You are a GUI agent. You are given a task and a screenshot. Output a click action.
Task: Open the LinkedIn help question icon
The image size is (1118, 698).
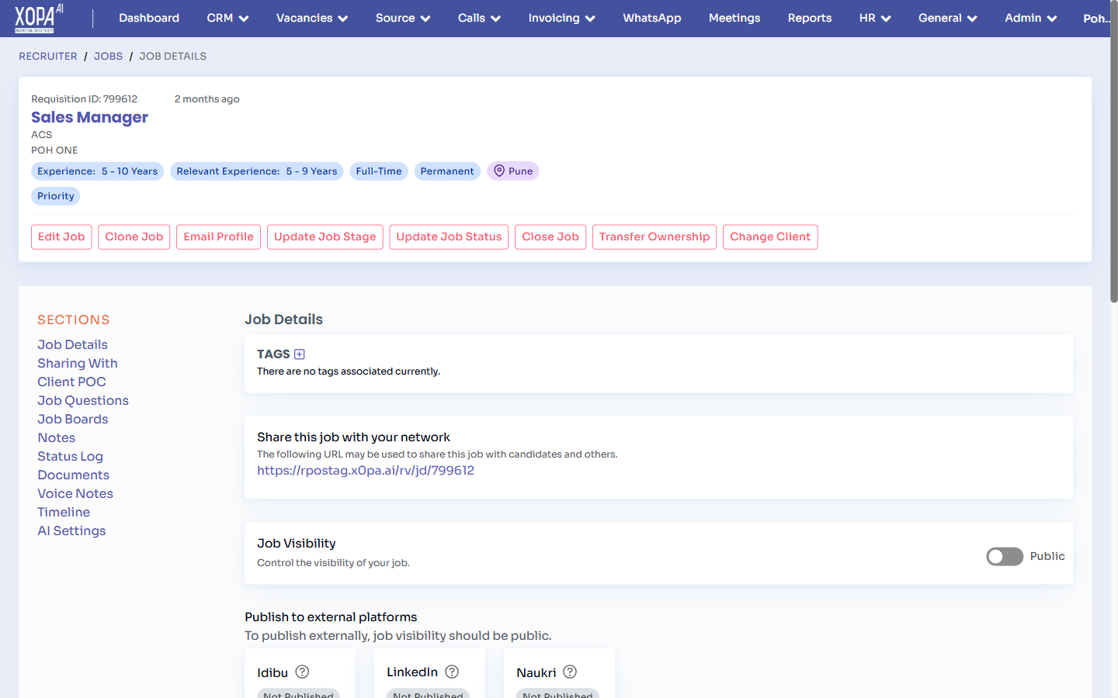(x=452, y=672)
